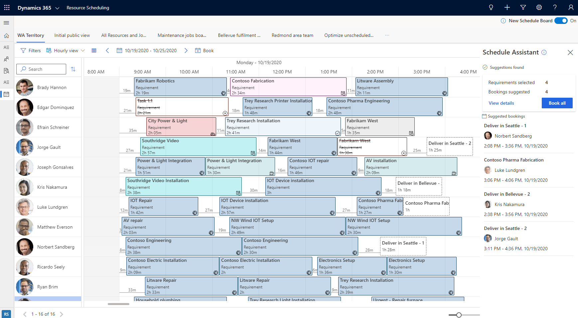Open the All Resources and Jo... tab

point(124,35)
